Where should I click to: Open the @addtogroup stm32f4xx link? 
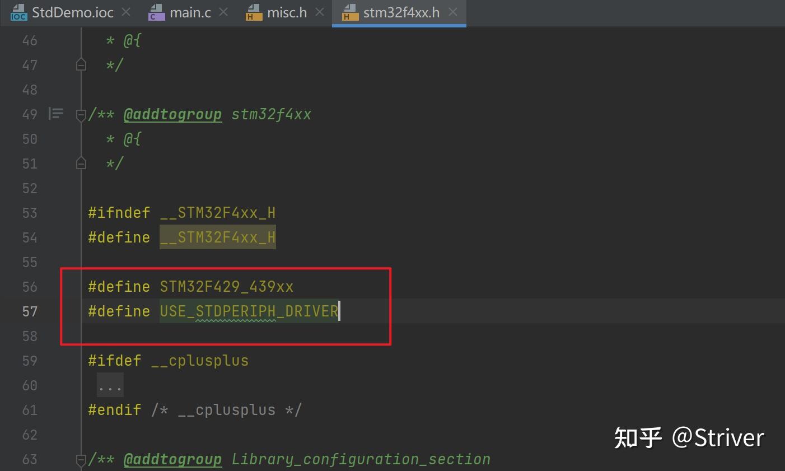coord(172,114)
